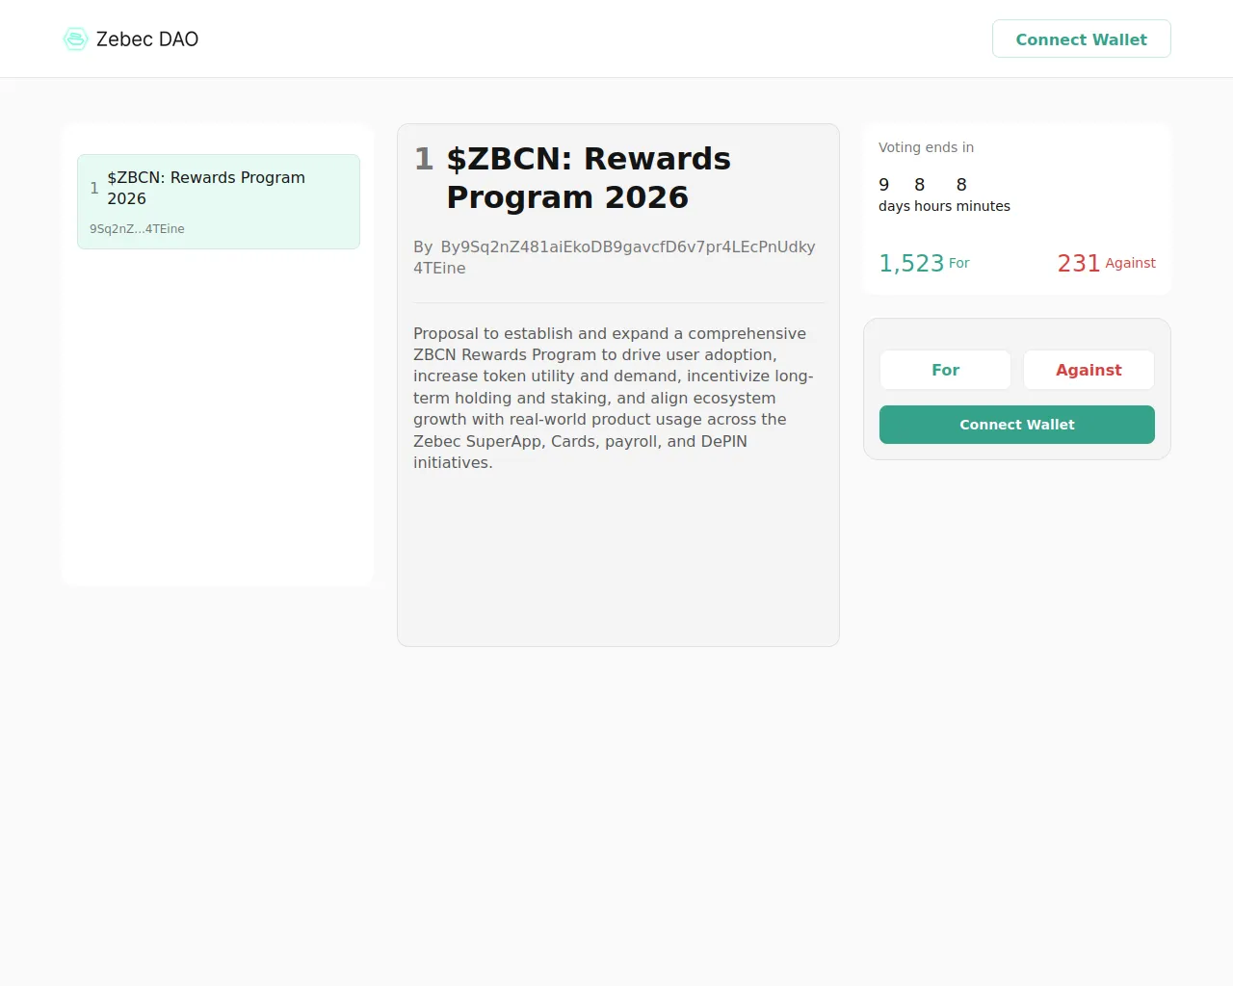Click the hours countdown value
Image resolution: width=1233 pixels, height=986 pixels.
point(920,184)
